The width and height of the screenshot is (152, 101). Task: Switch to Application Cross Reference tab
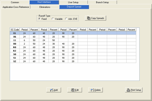pos(16,7)
